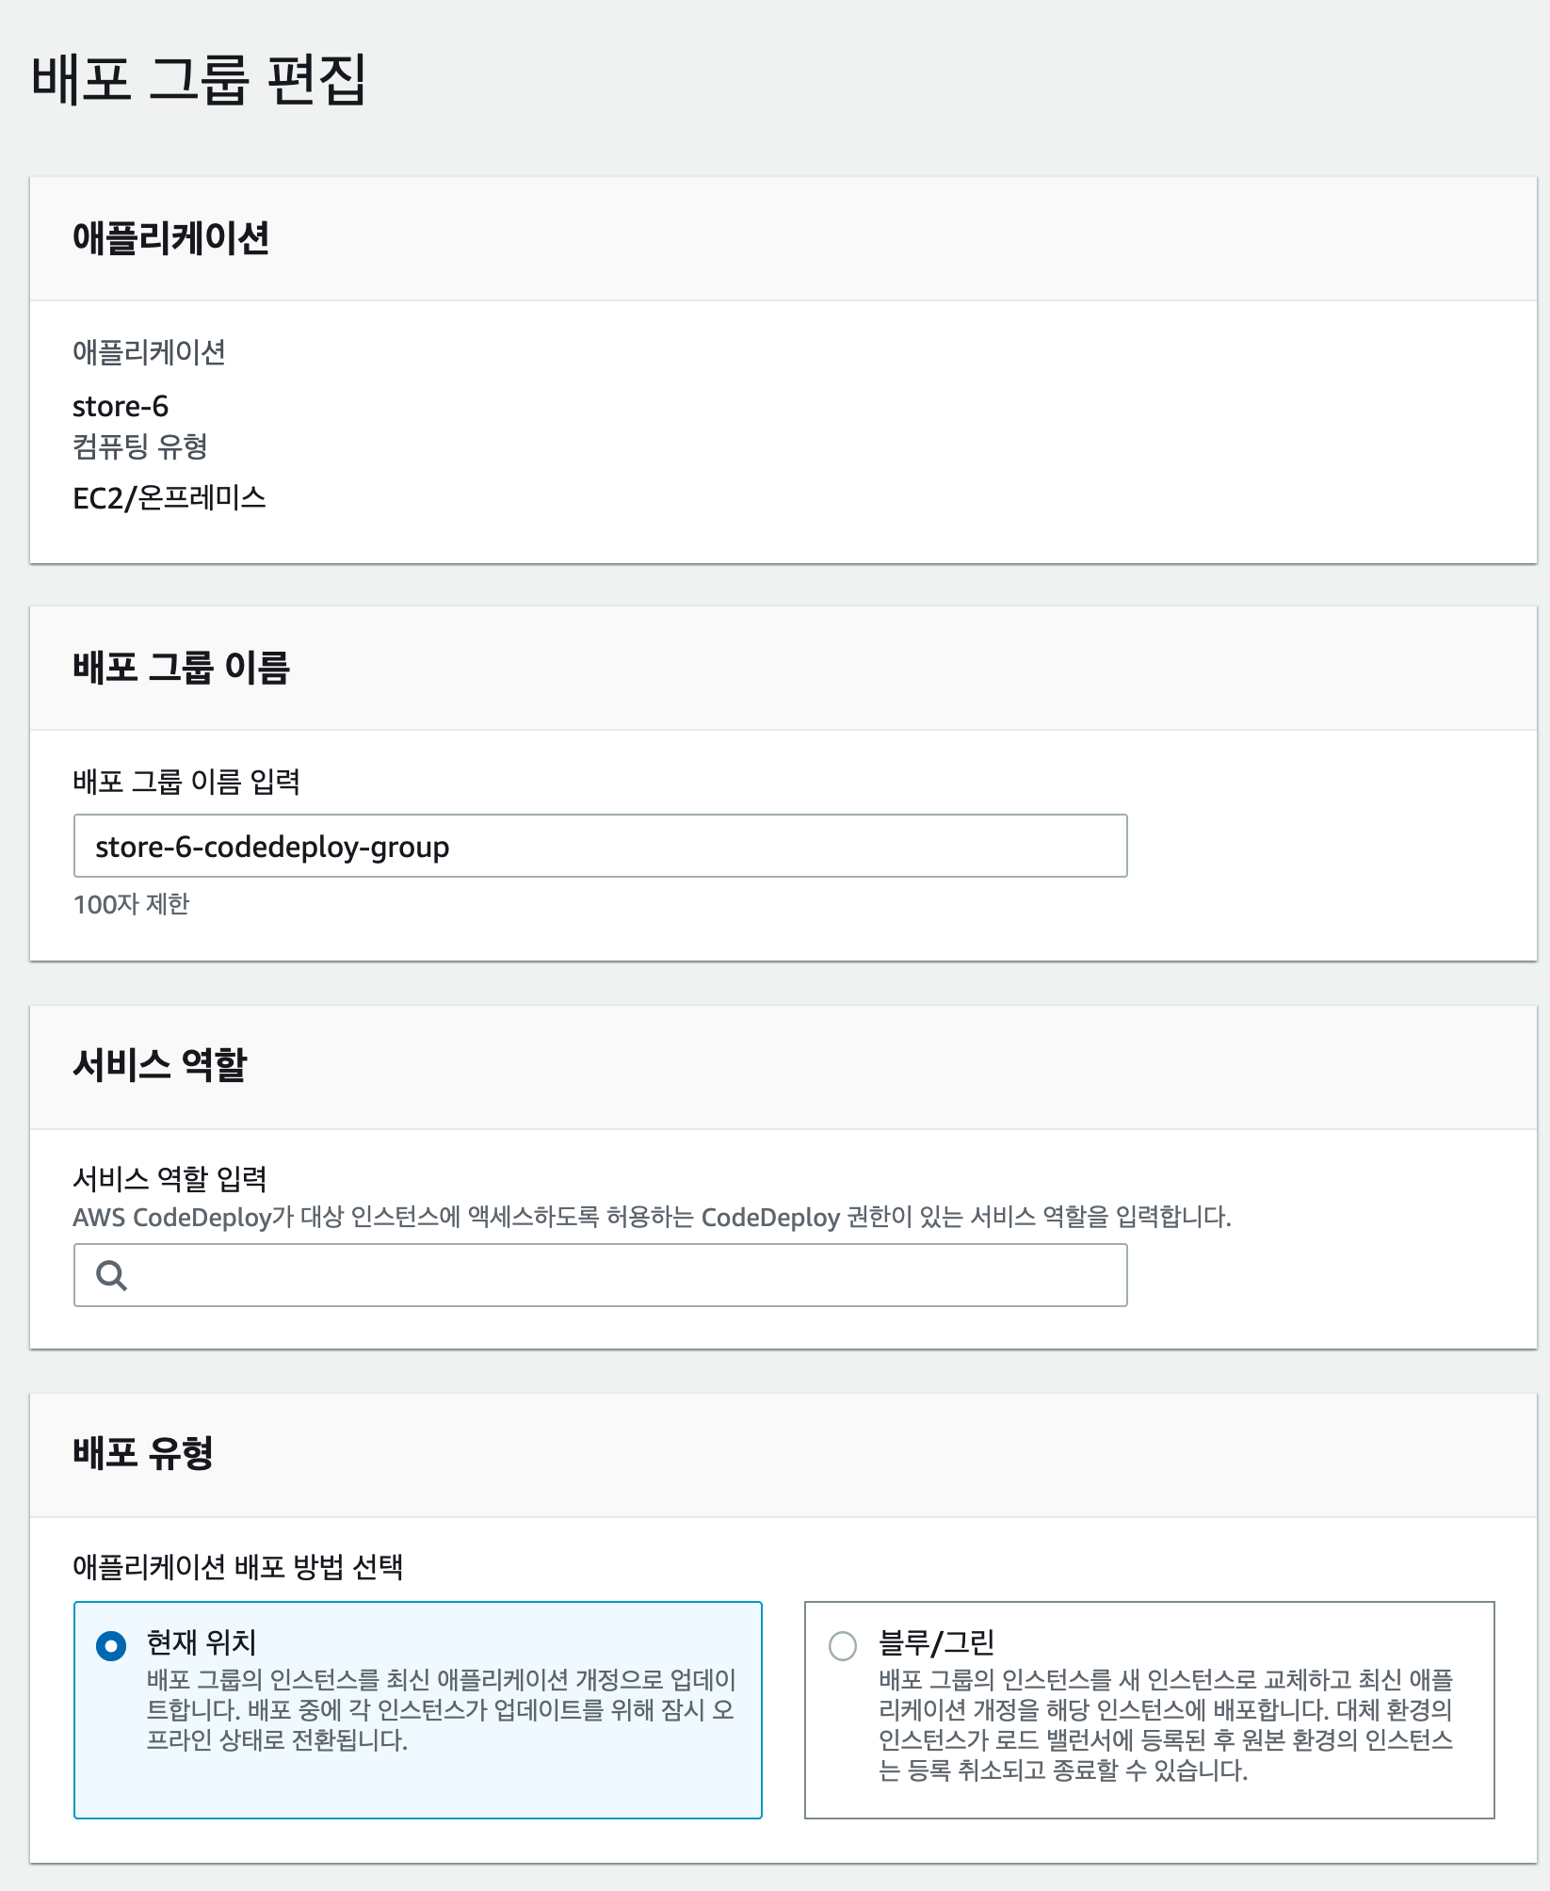Click the 서비스 역할 입력 label

coord(170,1178)
